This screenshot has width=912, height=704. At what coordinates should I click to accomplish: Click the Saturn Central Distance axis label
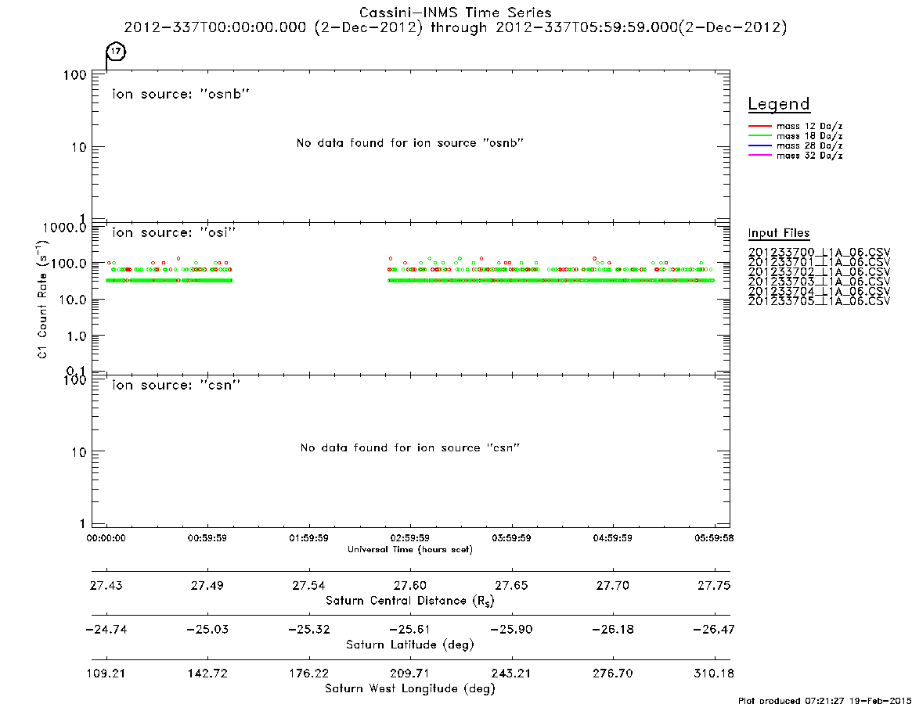410,601
